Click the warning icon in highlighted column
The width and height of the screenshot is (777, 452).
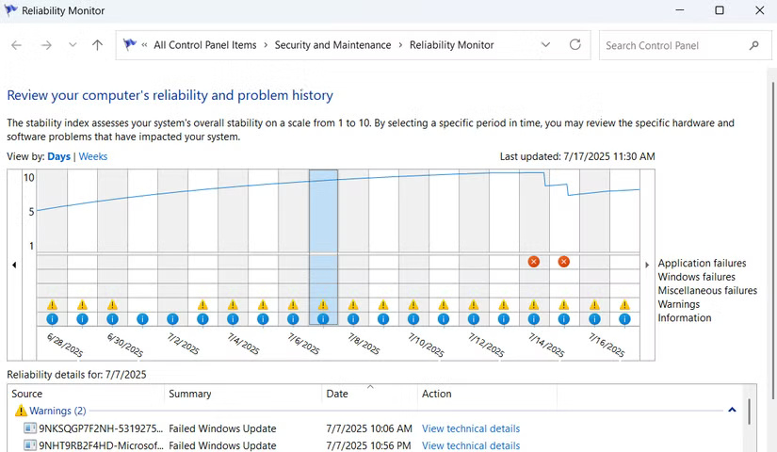[323, 305]
